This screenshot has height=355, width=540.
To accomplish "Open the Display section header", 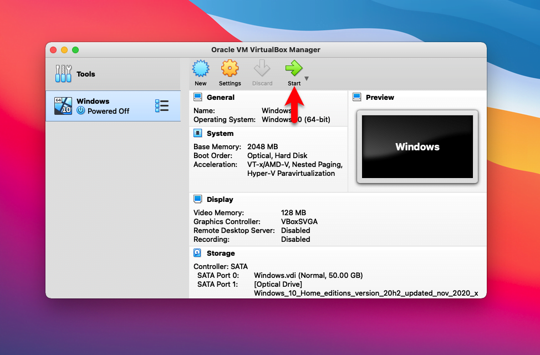I will 220,200.
